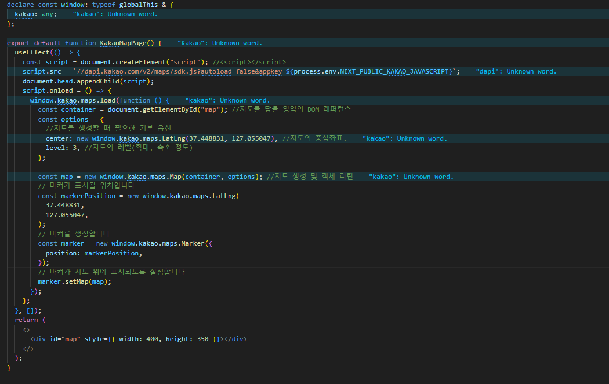609x384 pixels.
Task: Click "height: 350" style value
Action: click(x=187, y=339)
